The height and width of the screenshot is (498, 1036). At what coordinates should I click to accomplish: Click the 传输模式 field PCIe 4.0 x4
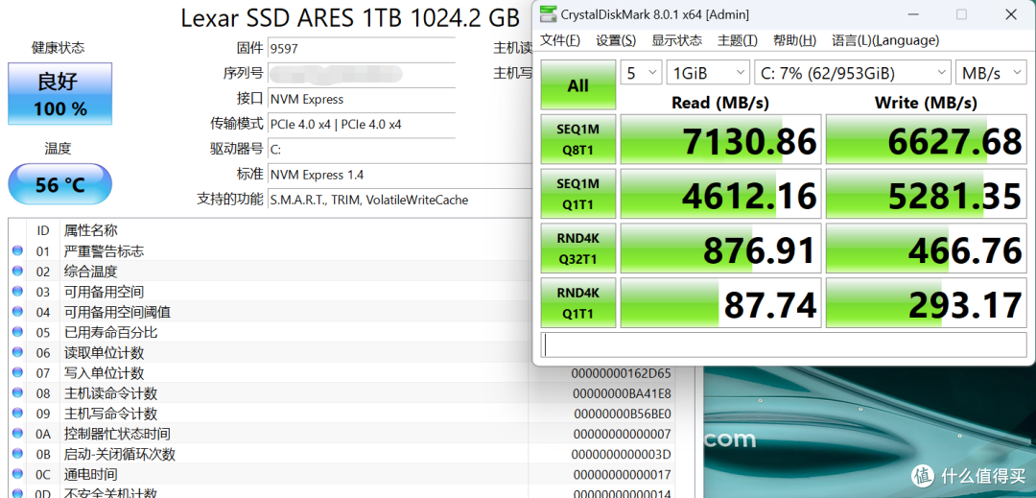coord(362,124)
